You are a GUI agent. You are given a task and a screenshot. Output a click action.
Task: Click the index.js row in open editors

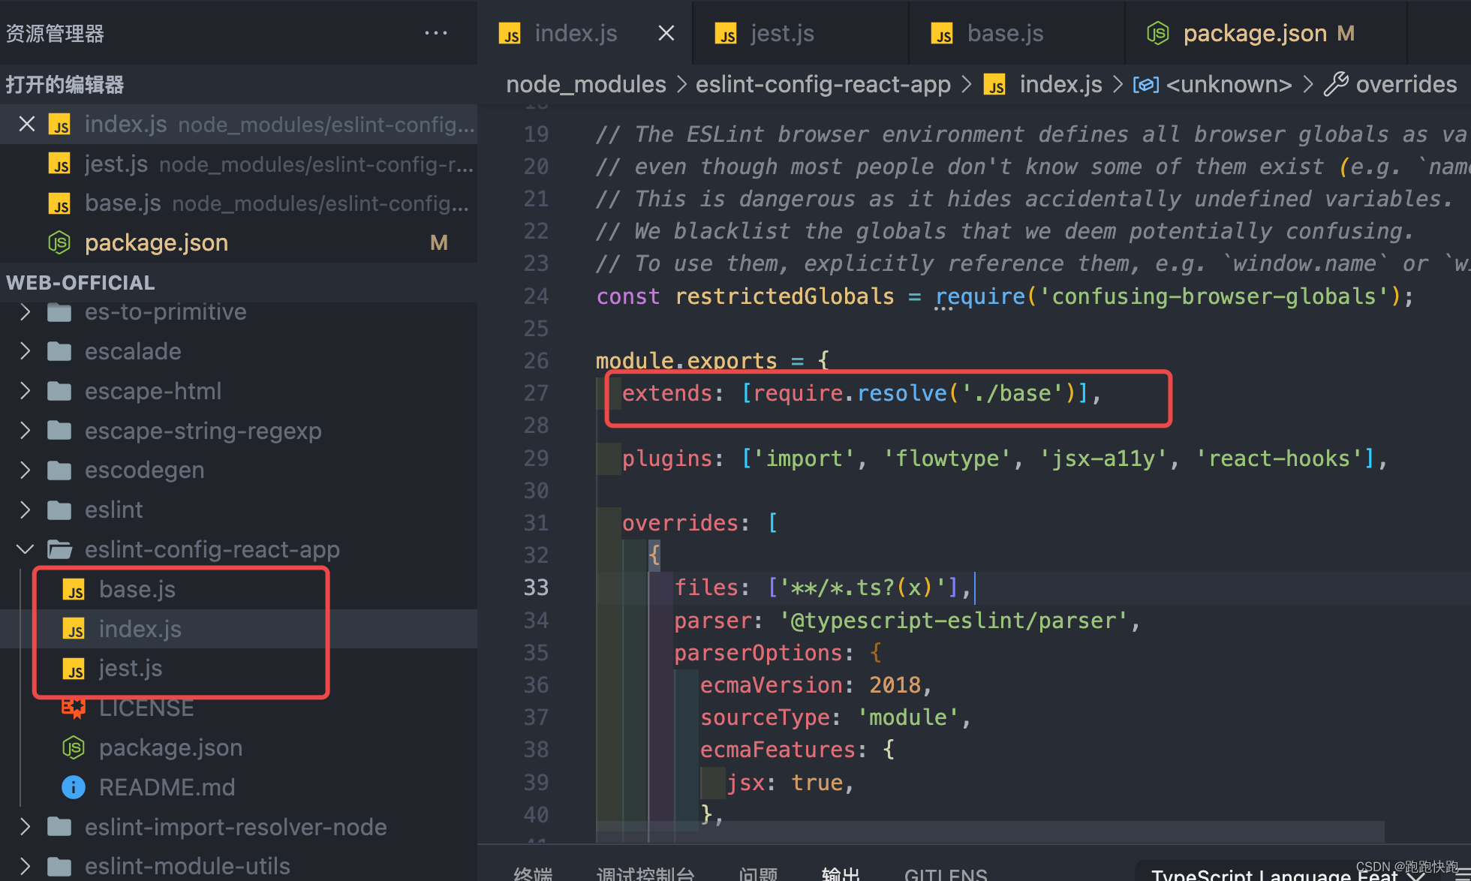[239, 124]
